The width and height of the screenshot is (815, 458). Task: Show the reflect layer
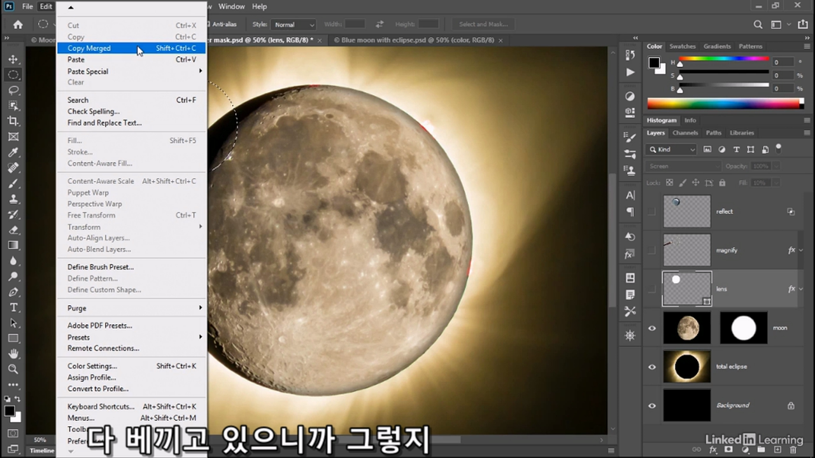(x=652, y=212)
